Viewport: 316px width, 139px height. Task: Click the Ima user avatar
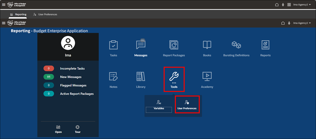68,43
